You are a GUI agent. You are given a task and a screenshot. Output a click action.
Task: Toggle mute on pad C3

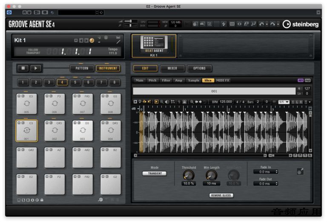click(x=19, y=123)
